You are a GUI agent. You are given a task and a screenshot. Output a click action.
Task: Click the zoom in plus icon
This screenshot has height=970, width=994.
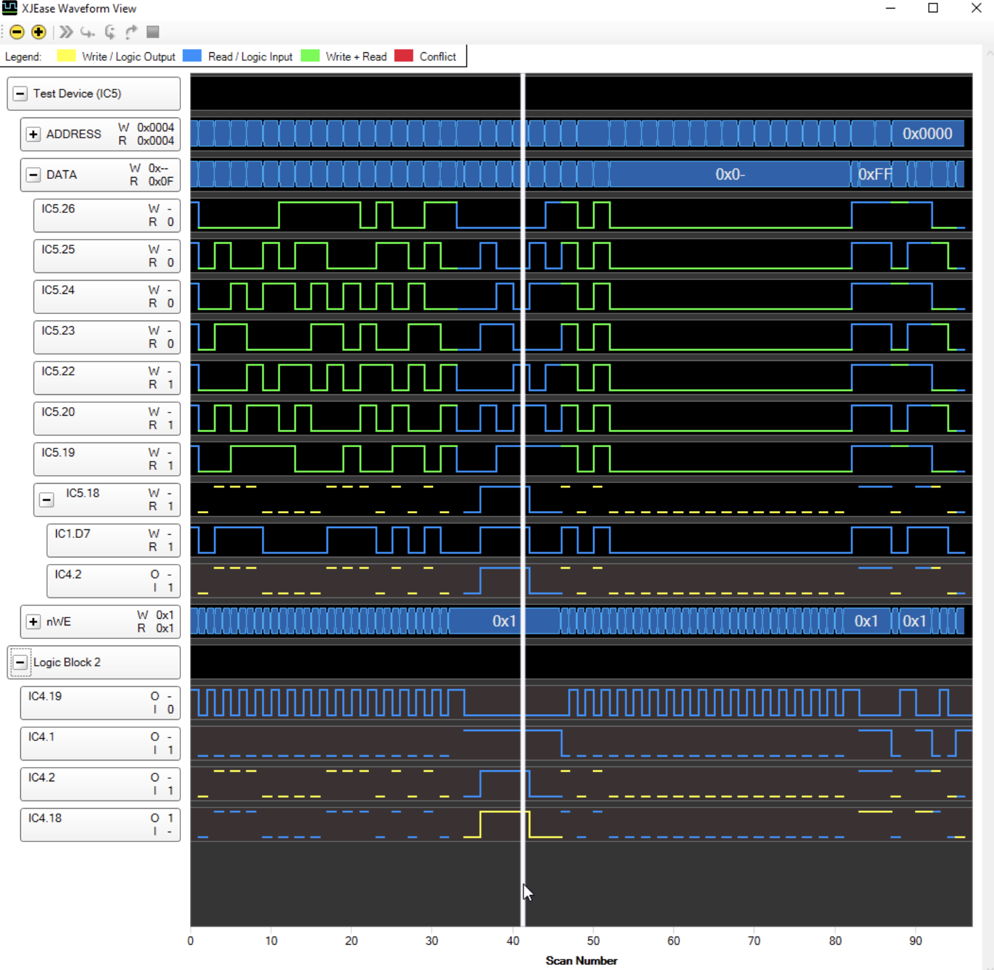tap(39, 32)
